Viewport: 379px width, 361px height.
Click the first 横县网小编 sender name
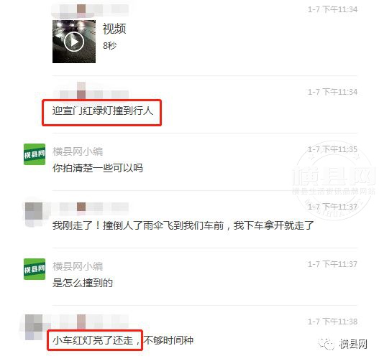(x=78, y=151)
